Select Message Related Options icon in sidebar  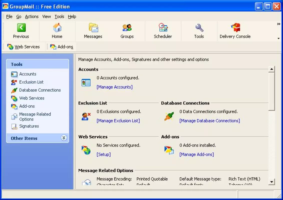pos(14,116)
